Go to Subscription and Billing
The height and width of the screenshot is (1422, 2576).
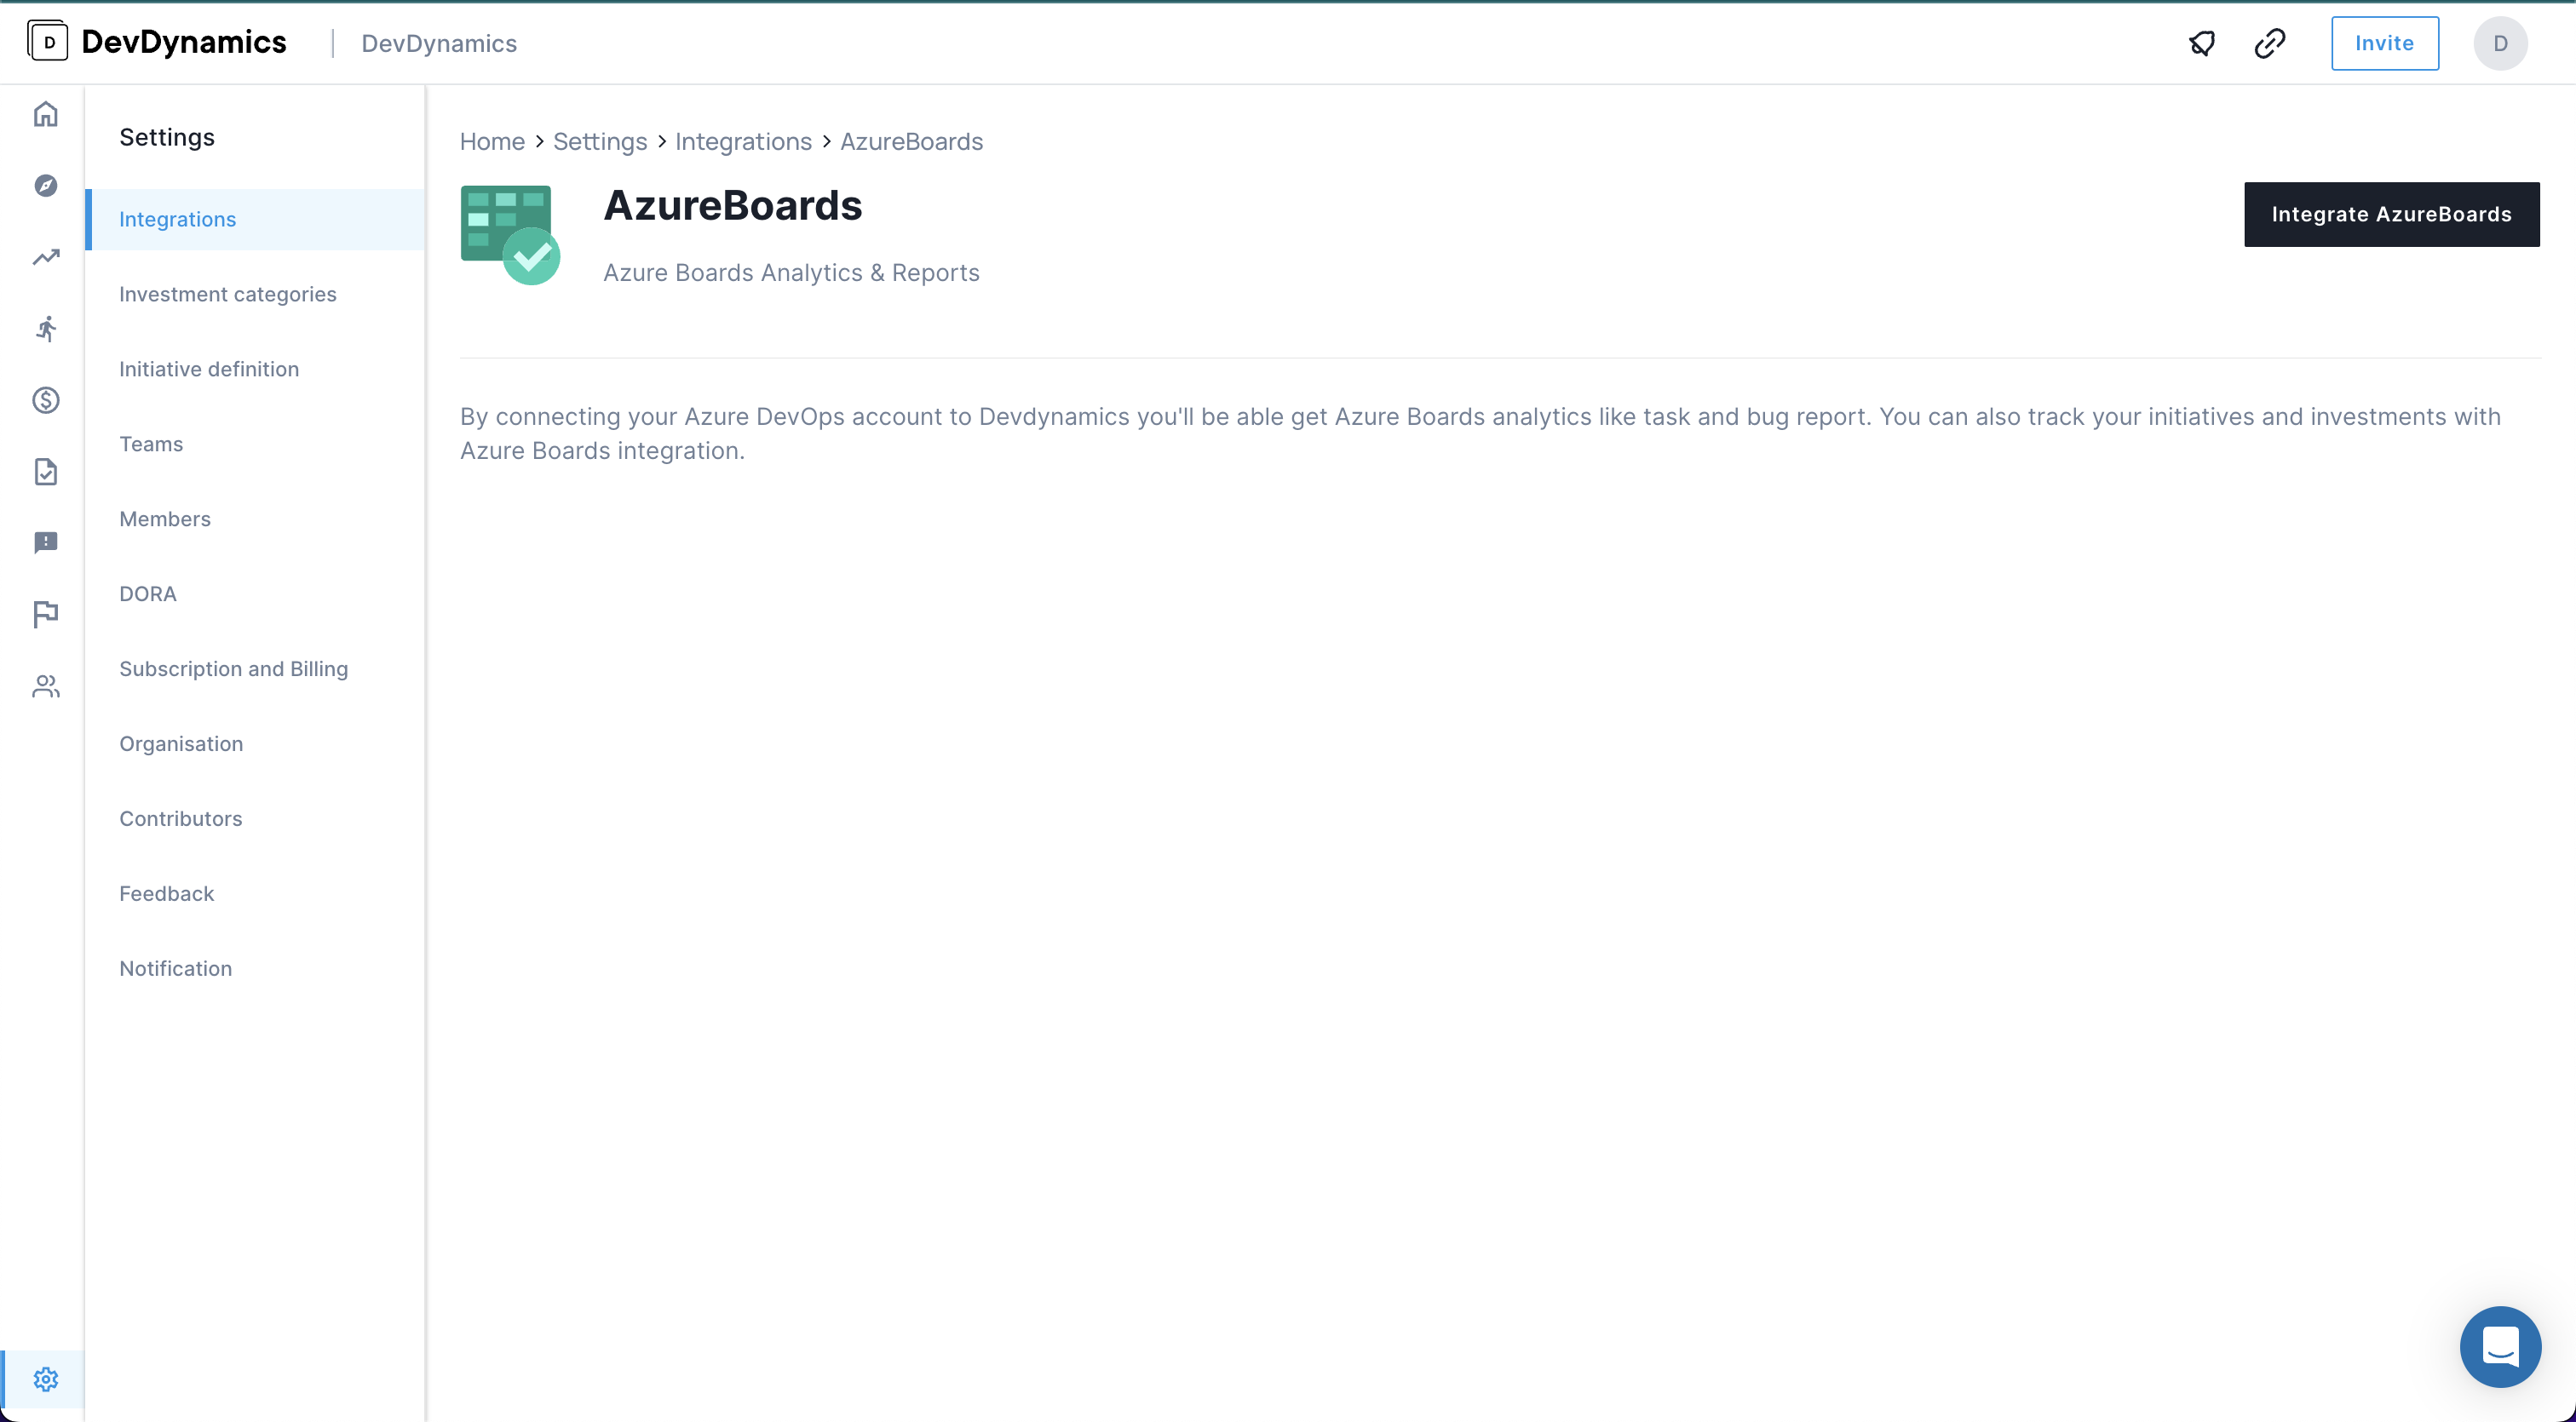[234, 668]
